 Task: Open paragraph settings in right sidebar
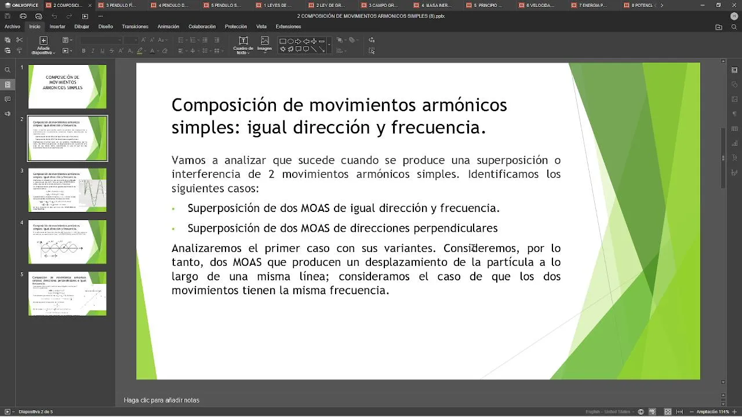tap(734, 114)
